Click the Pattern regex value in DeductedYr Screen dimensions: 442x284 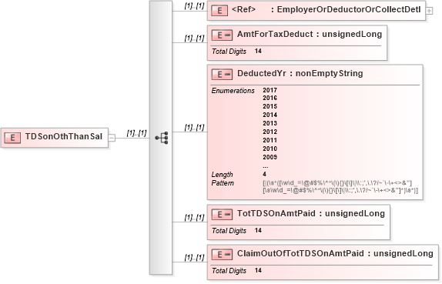[340, 187]
